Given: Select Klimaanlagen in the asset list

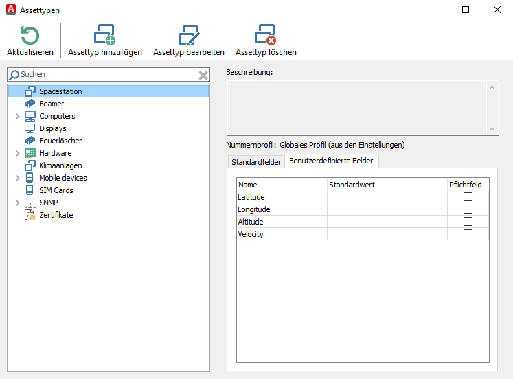Looking at the screenshot, I should 60,165.
